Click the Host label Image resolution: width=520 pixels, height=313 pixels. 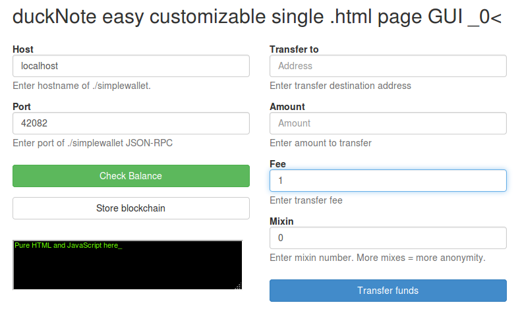click(23, 49)
